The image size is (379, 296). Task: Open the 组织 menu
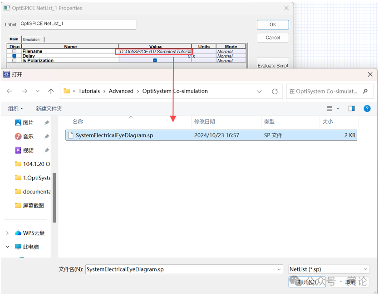click(15, 109)
